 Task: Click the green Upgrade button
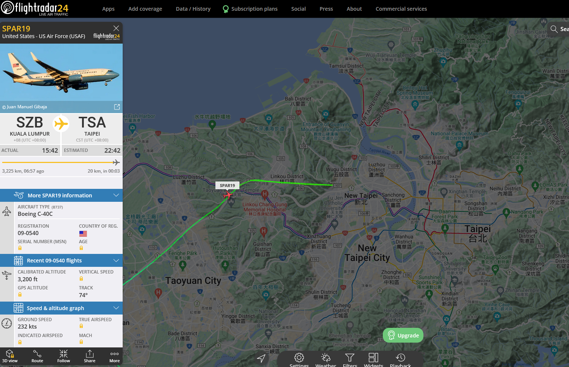[x=403, y=335]
